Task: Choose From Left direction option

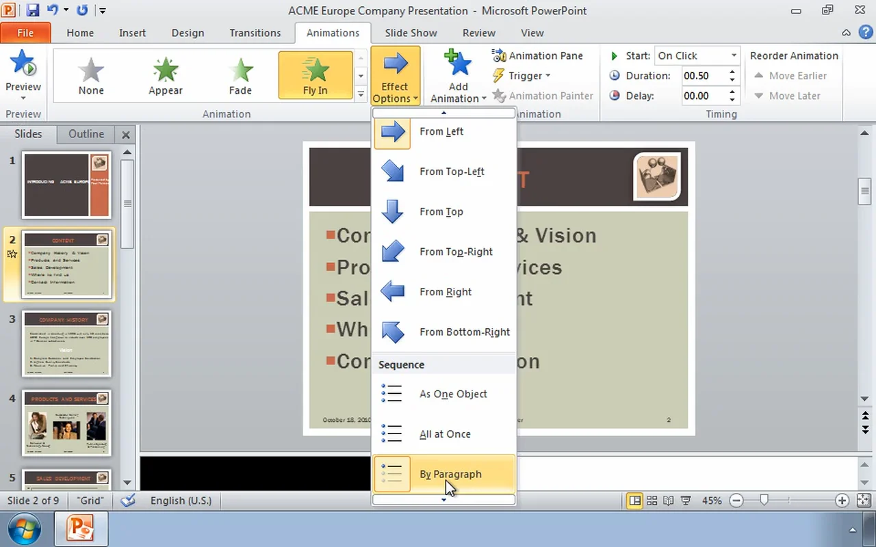Action: [443, 131]
